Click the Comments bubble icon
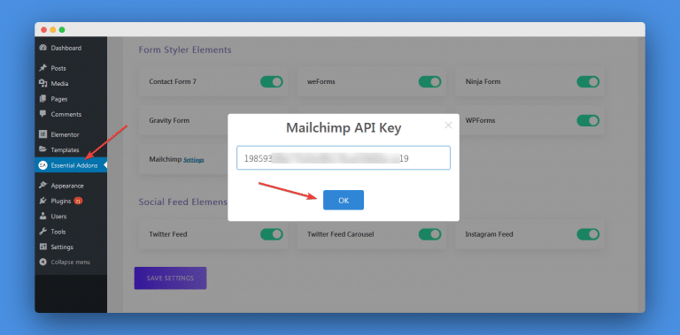Image resolution: width=680 pixels, height=335 pixels. coord(42,114)
